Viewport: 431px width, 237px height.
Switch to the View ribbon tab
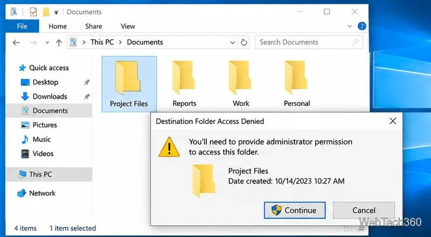128,26
